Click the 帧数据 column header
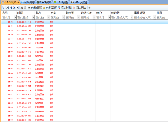Image resolution: width=168 pixels, height=122 pixels. [122, 13]
